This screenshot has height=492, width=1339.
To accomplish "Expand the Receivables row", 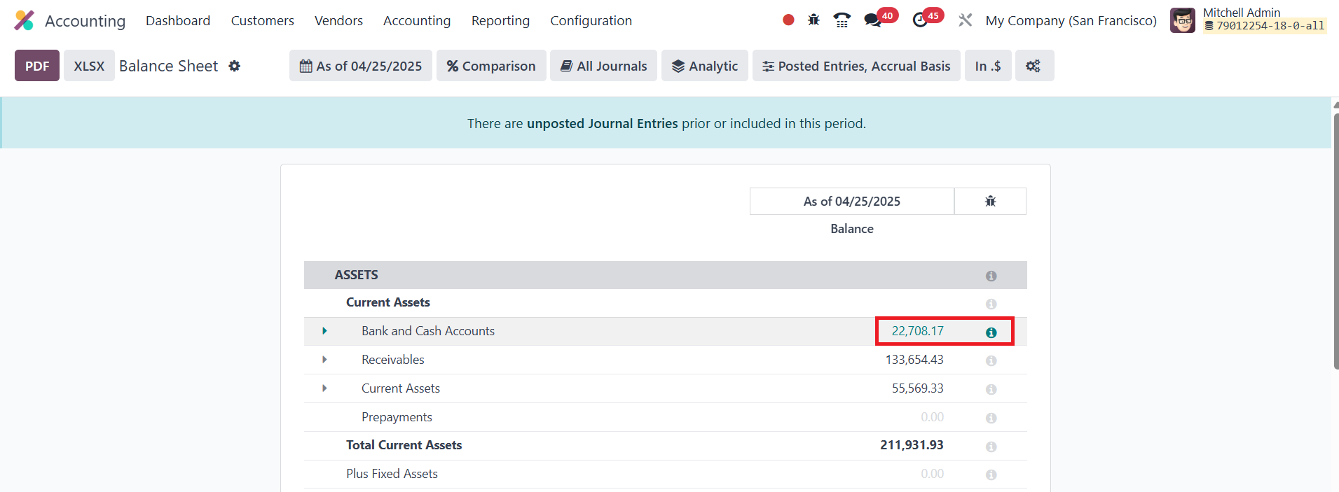I will [324, 360].
